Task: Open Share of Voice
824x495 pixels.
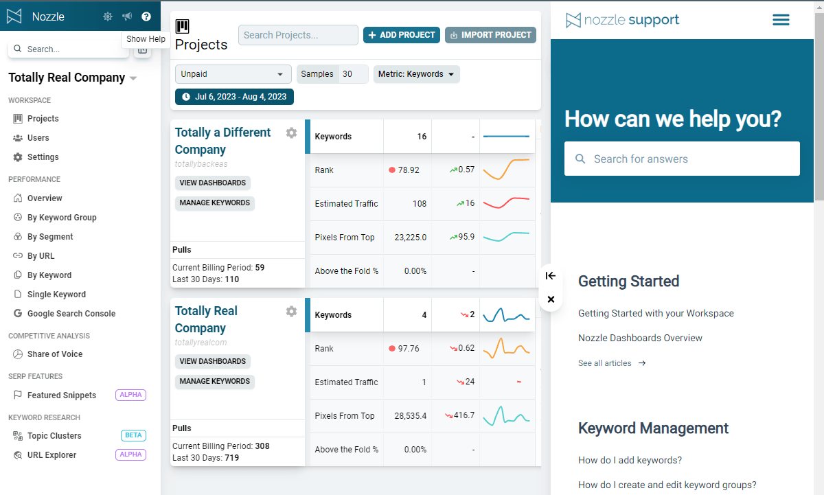Action: (x=55, y=354)
